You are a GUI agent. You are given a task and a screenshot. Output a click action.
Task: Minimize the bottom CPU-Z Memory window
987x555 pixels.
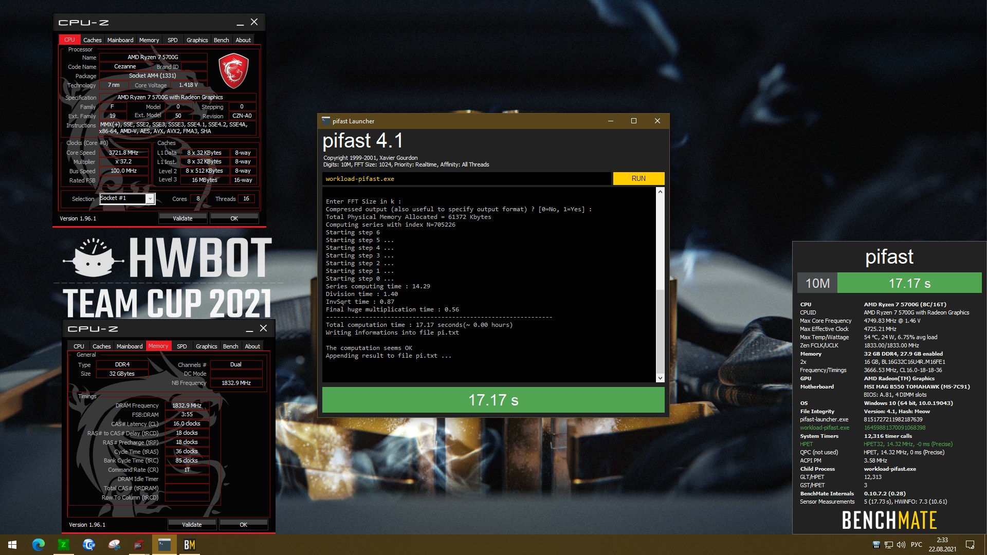pos(249,329)
